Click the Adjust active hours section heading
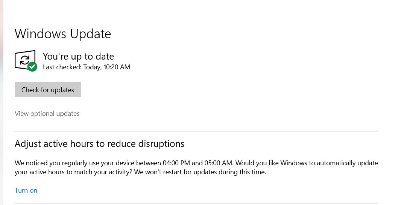The height and width of the screenshot is (205, 395). click(x=100, y=144)
